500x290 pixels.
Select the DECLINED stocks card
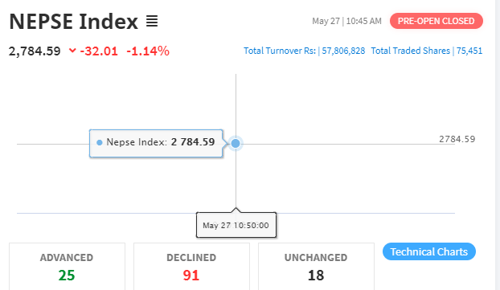(x=191, y=267)
